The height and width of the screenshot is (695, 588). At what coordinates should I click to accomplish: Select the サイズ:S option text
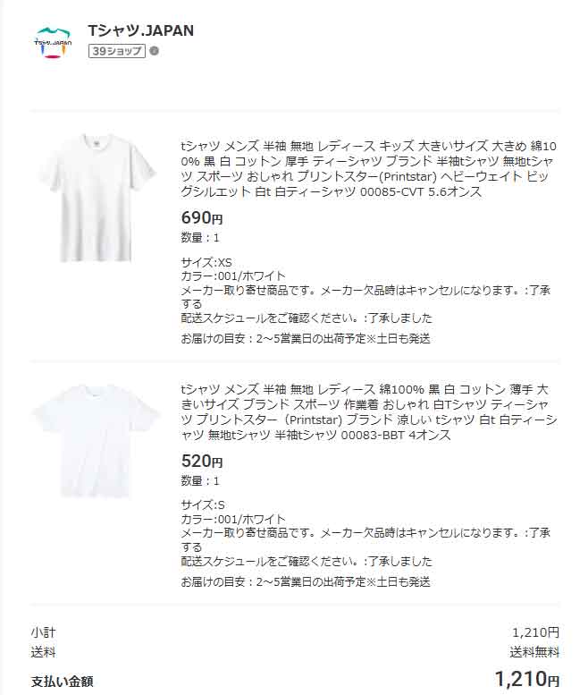(203, 504)
